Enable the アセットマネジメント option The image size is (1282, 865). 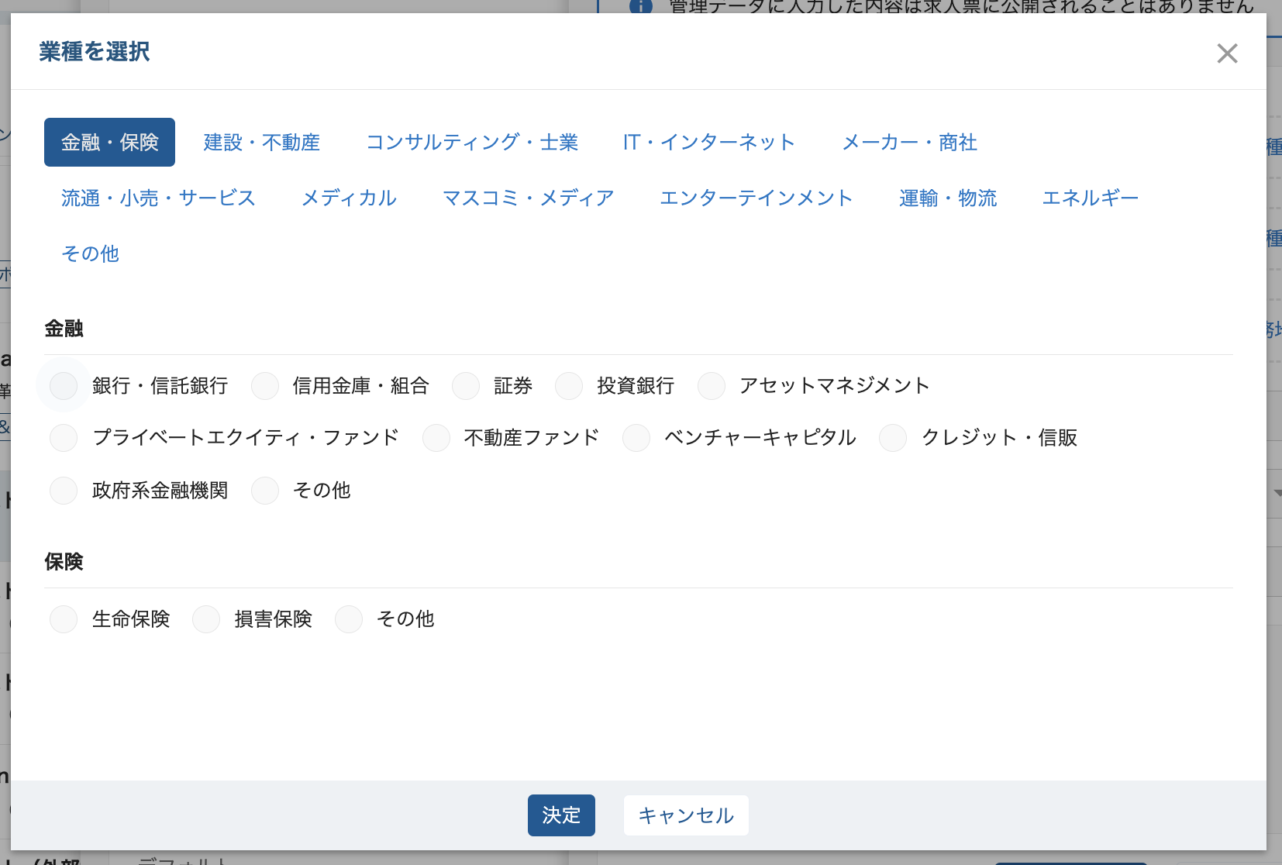[712, 386]
